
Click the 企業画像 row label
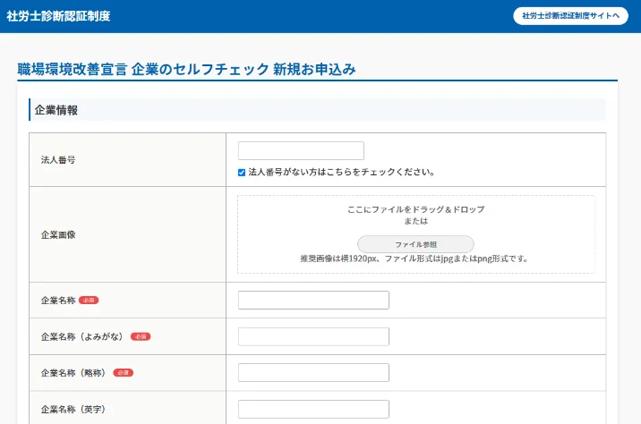pos(58,234)
